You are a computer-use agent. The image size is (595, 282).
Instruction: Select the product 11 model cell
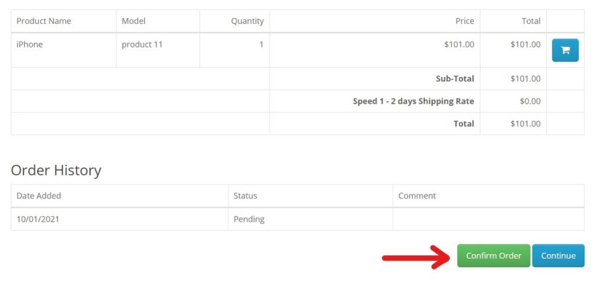(158, 50)
